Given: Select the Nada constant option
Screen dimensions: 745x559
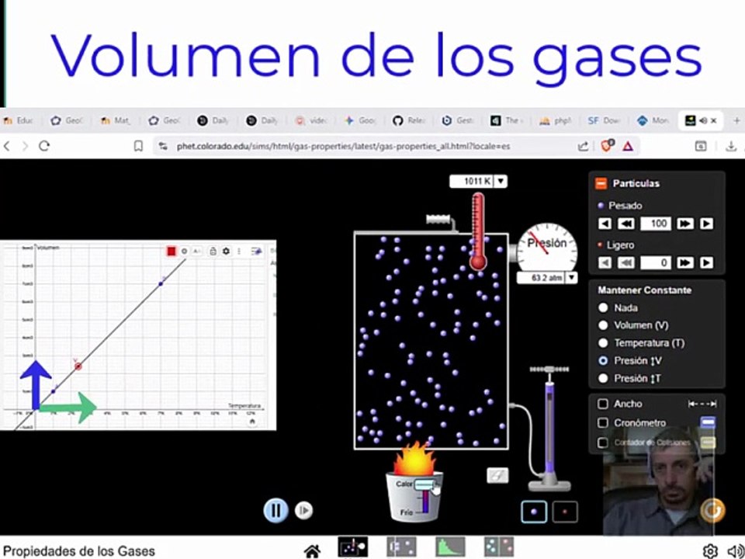Looking at the screenshot, I should click(x=603, y=307).
